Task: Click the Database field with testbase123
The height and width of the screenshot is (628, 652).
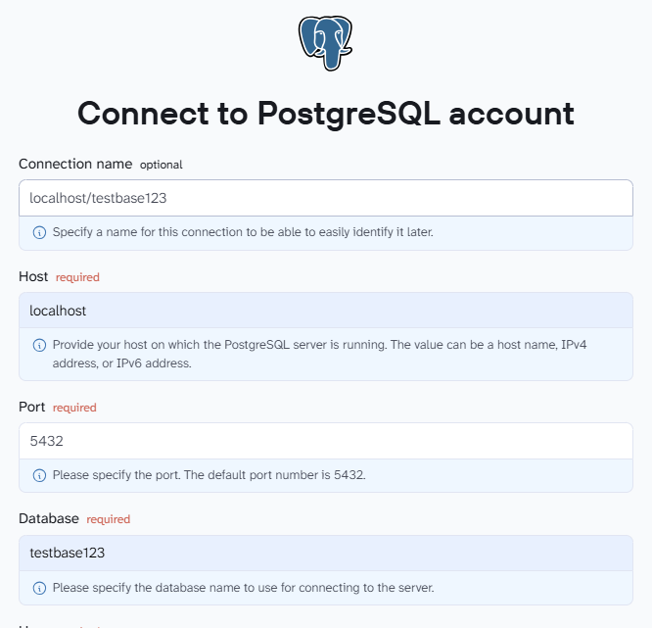Action: click(x=326, y=553)
